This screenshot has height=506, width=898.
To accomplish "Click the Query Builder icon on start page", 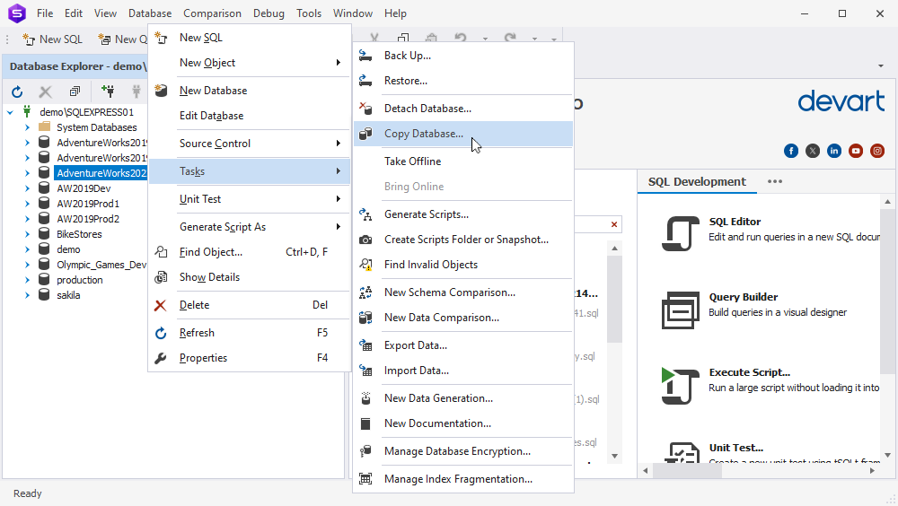I will pos(681,310).
